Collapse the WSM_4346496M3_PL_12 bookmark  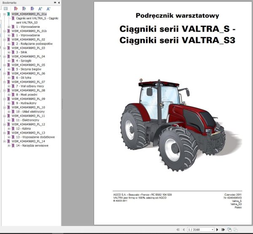point(5,124)
